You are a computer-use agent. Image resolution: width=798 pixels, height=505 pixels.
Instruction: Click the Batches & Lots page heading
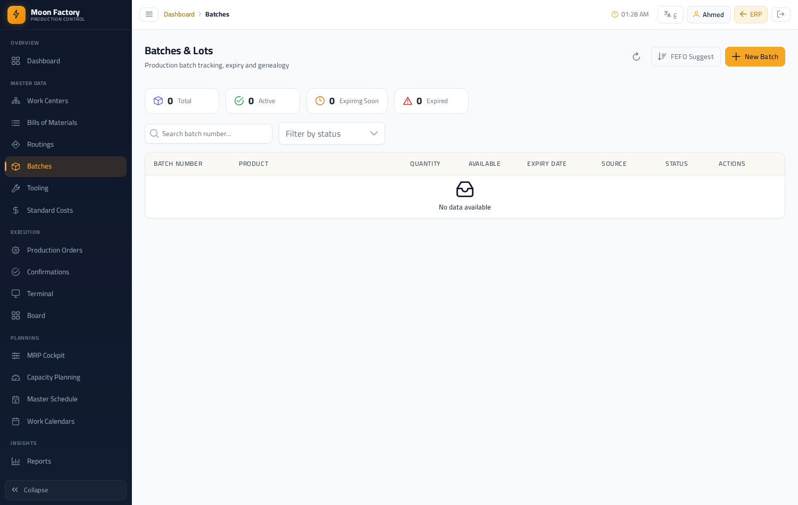pyautogui.click(x=179, y=51)
